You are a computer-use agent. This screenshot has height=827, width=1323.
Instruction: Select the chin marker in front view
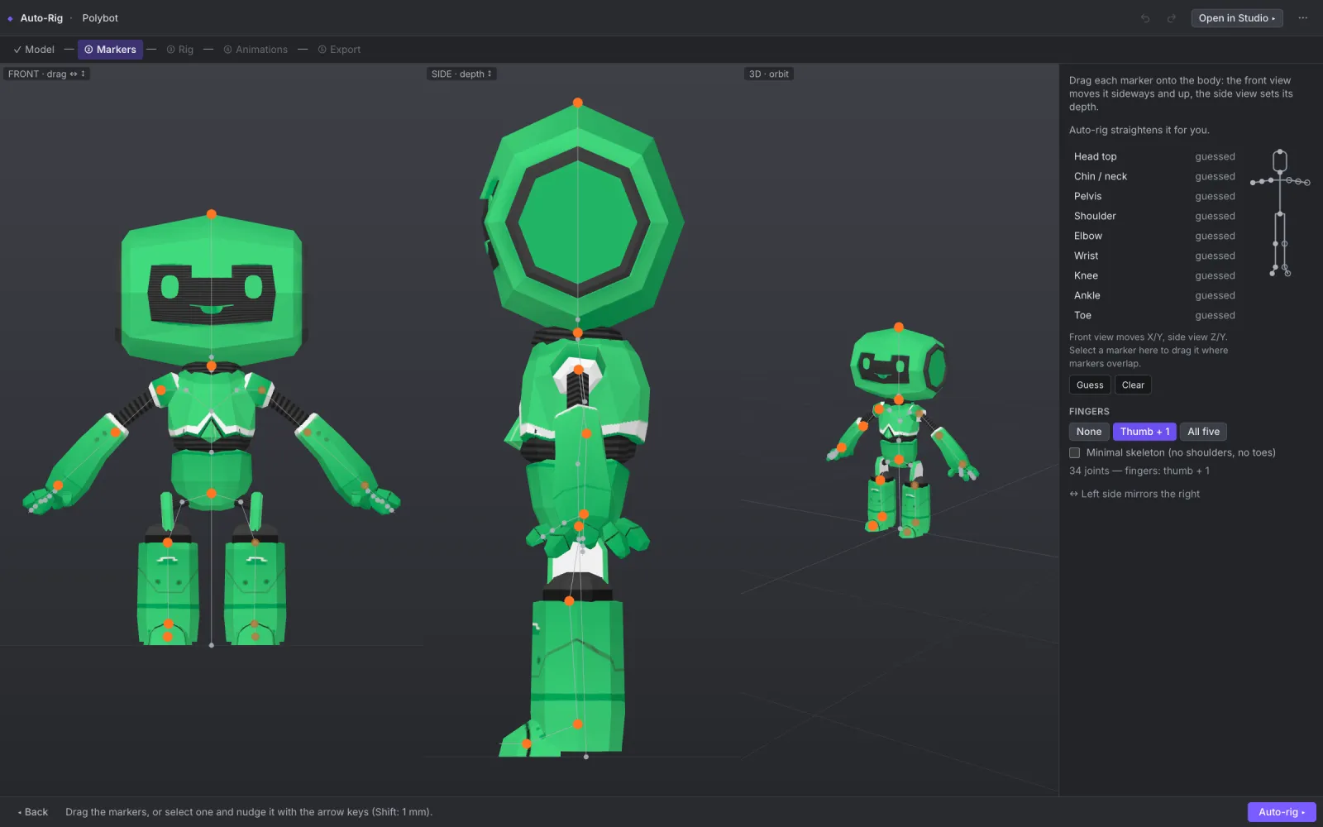(212, 366)
